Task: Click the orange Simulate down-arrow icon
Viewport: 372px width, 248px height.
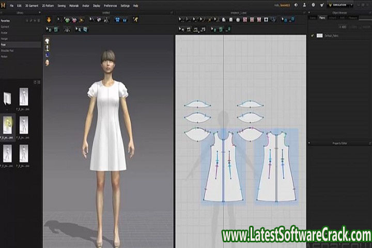Action: click(x=49, y=20)
